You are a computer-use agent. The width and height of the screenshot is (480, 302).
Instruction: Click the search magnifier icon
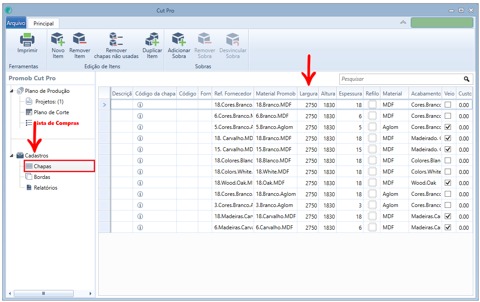(x=467, y=79)
